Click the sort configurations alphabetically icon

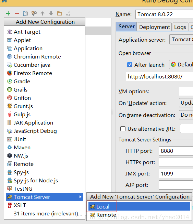pyautogui.click(x=68, y=13)
